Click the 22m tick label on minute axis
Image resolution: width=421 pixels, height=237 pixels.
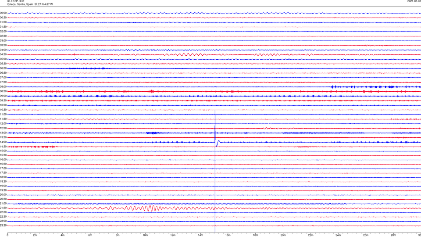pyautogui.click(x=310, y=235)
